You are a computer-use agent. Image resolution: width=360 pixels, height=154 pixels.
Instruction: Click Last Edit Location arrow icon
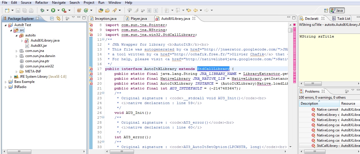[189, 10]
